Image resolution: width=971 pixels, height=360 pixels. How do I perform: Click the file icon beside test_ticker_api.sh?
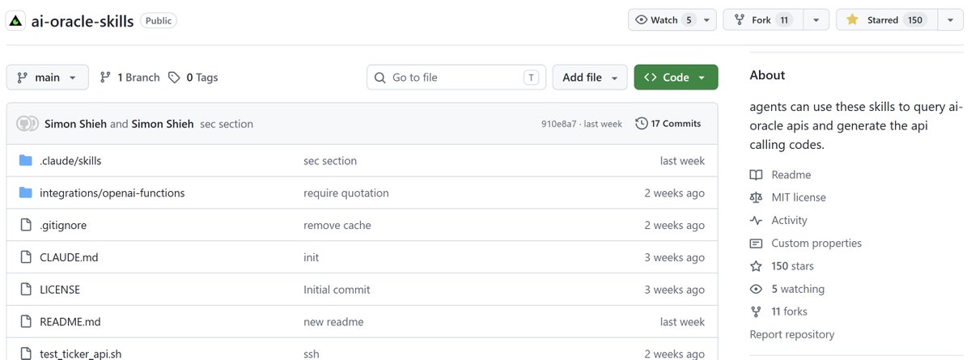[x=25, y=354]
